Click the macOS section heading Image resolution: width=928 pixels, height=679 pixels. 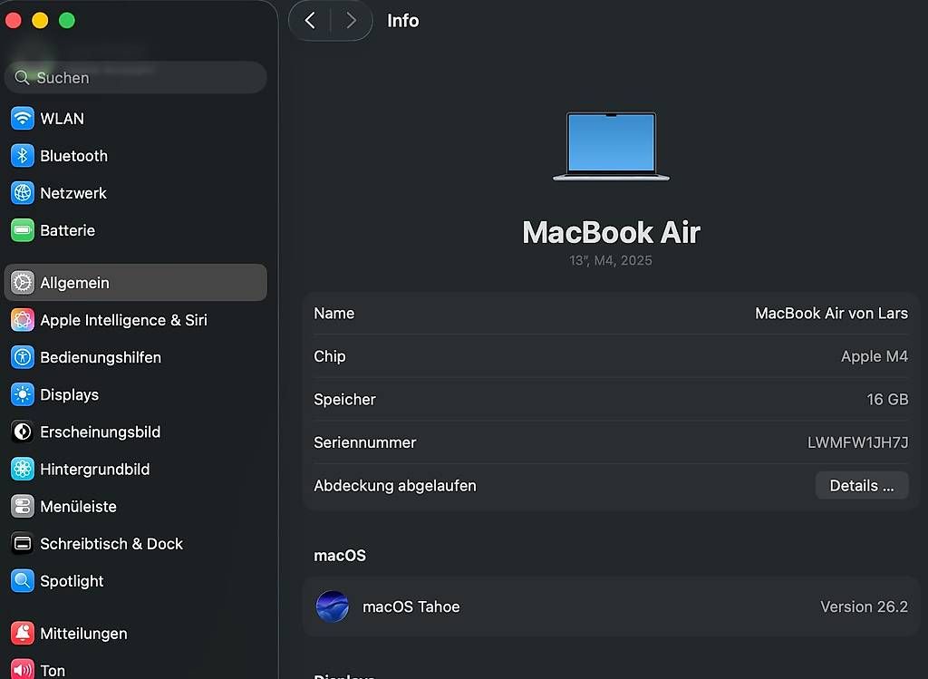[340, 556]
